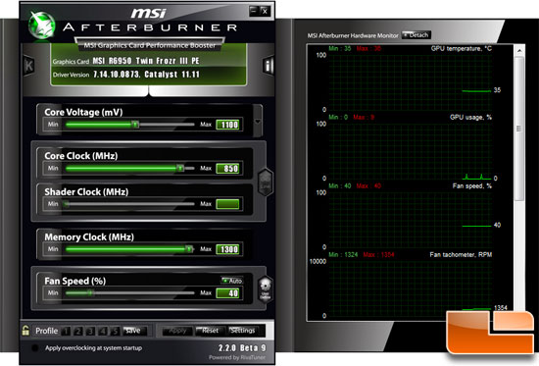The image size is (539, 366).
Task: Click the clock Link icon
Action: click(266, 183)
